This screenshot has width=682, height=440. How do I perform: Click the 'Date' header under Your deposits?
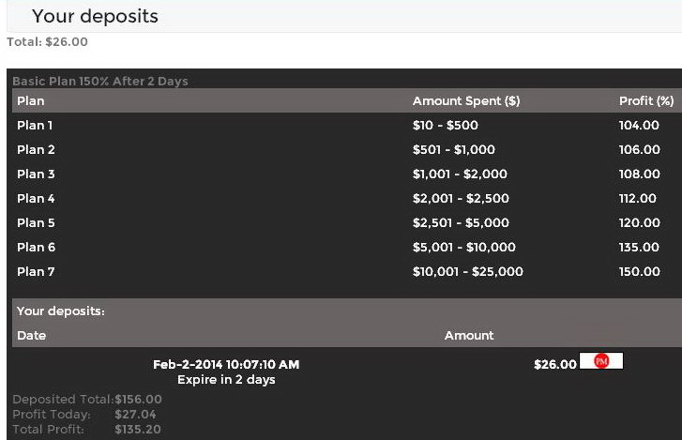[x=31, y=335]
